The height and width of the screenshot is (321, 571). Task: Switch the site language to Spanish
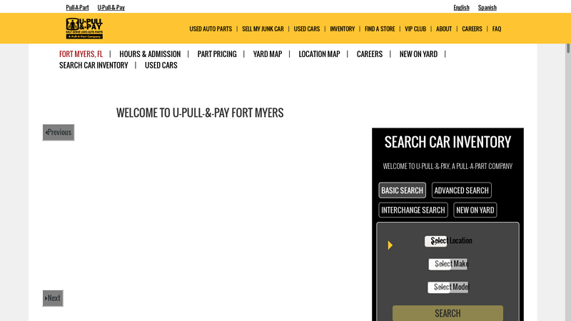[487, 8]
